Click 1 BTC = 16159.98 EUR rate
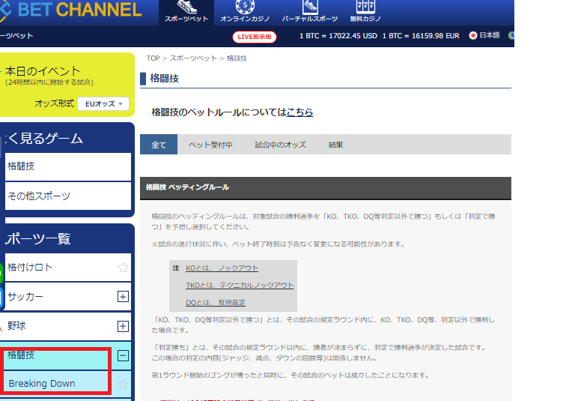575x401 pixels. (x=421, y=36)
